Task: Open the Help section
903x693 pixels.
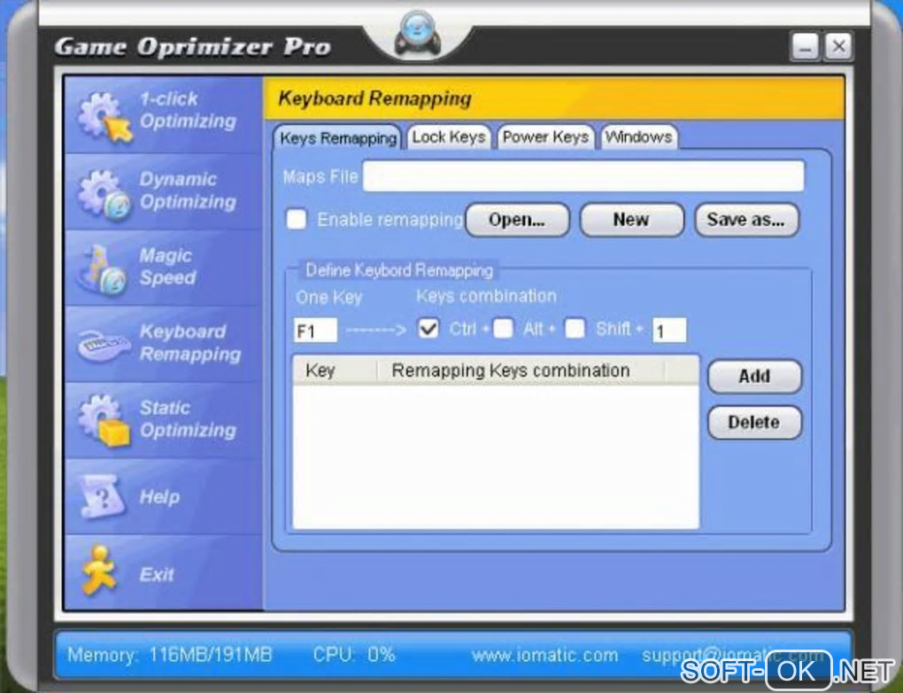Action: (x=164, y=496)
